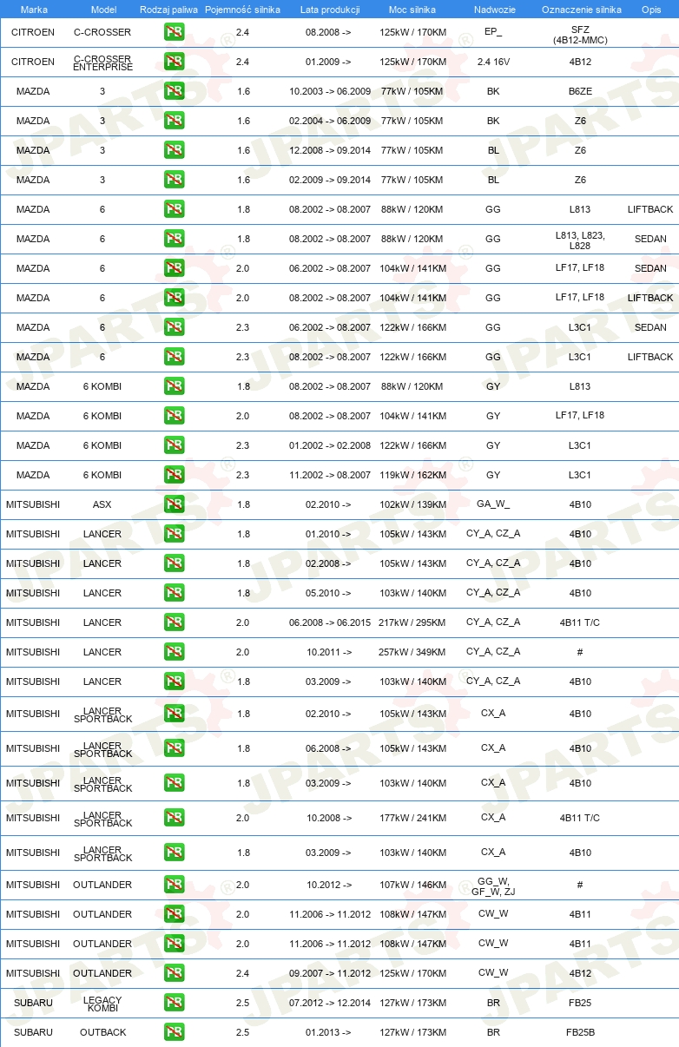Image resolution: width=679 pixels, height=1047 pixels.
Task: Click the PB fuel icon for Mazda 3 B6ZE
Action: point(174,92)
